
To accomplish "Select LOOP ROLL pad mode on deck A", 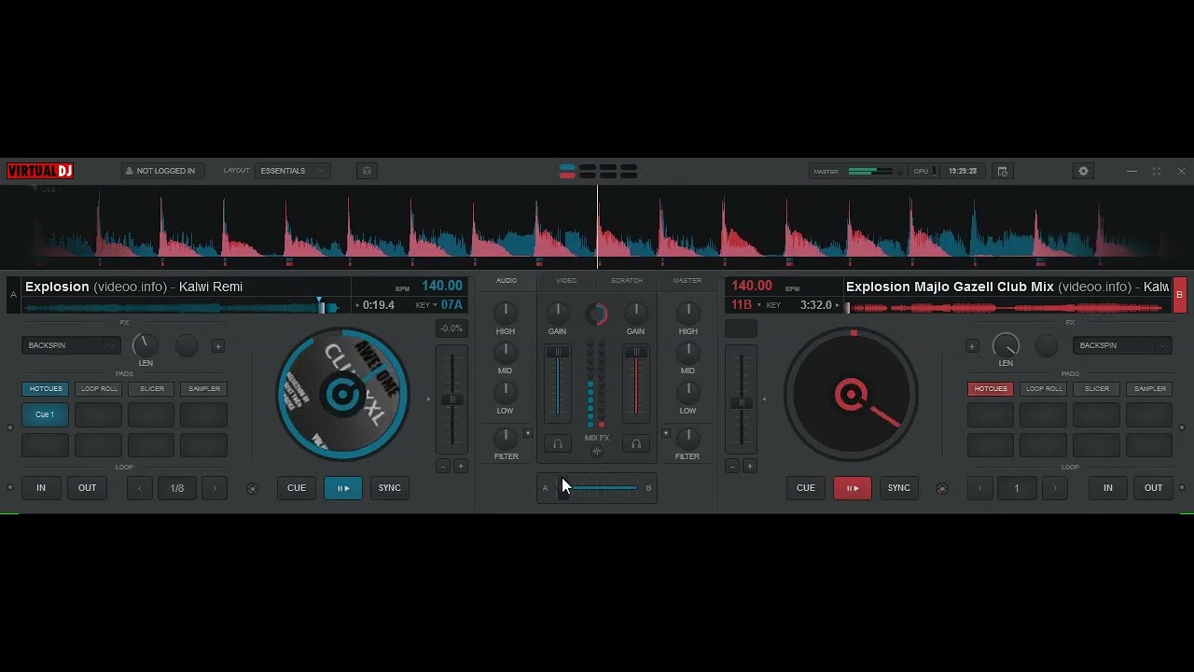I will (99, 389).
